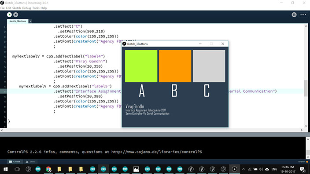Click the large letter A label

pyautogui.click(x=142, y=91)
